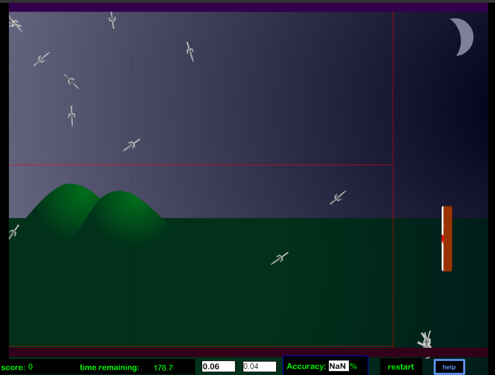Viewport: 495px width, 375px height.
Task: Select the Accuracy NaN value box
Action: pyautogui.click(x=339, y=366)
